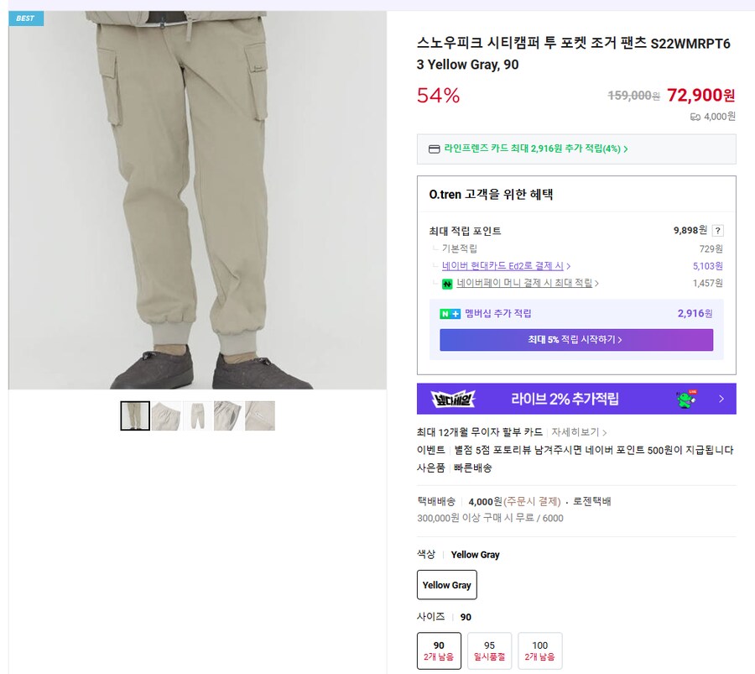Select size 100 option
Viewport: 755px width, 674px height.
click(x=540, y=650)
